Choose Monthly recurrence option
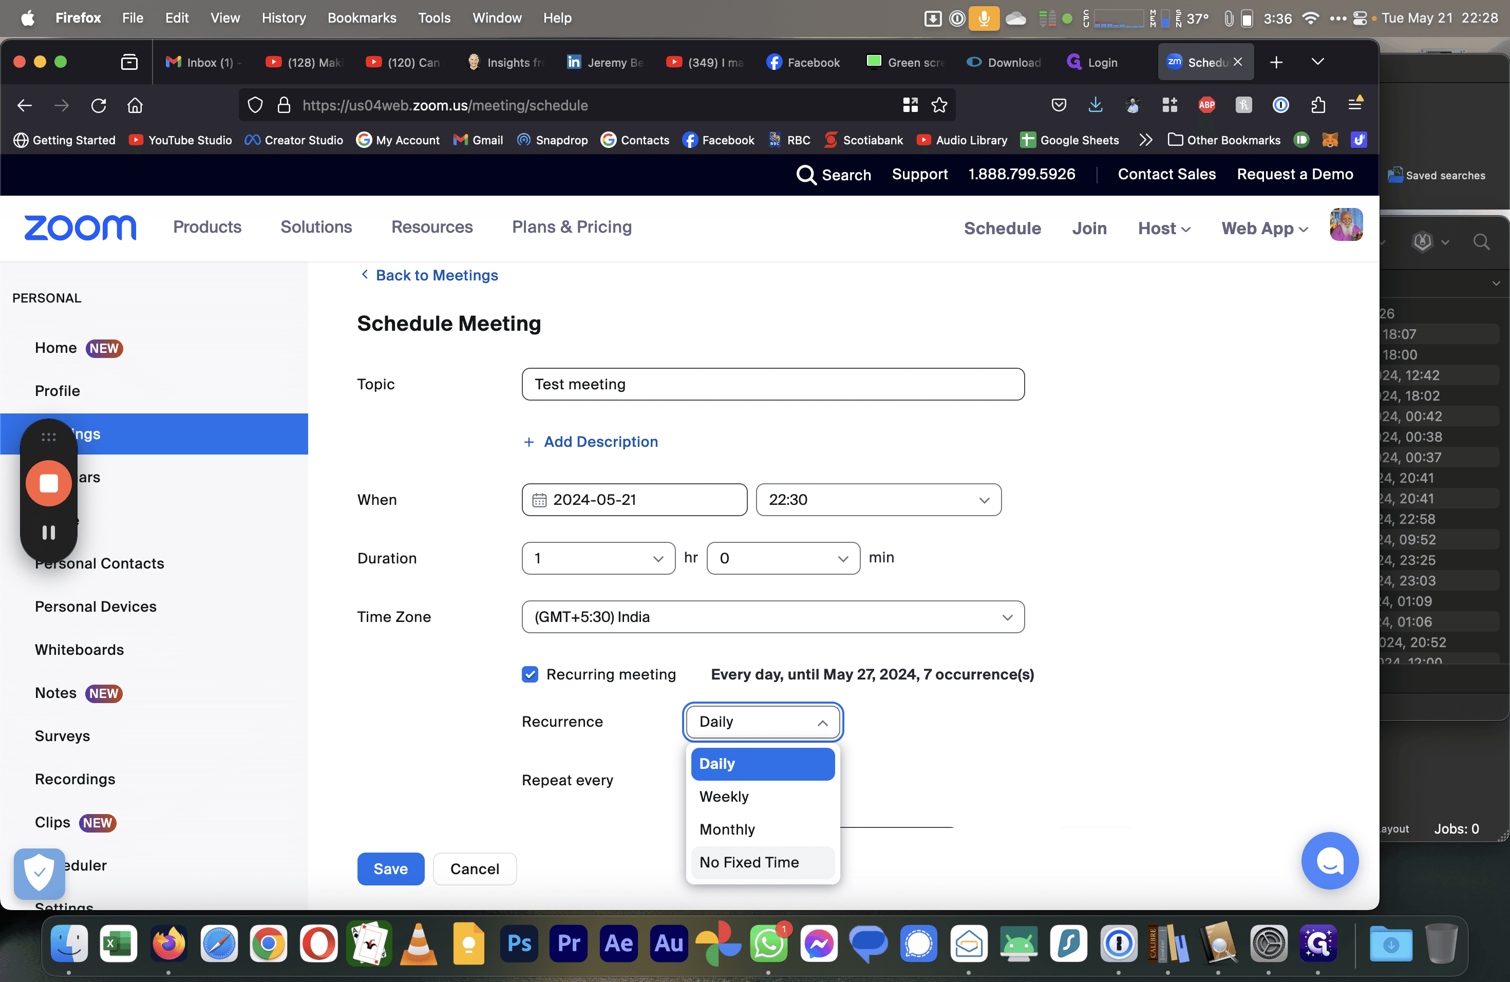The width and height of the screenshot is (1510, 982). pyautogui.click(x=763, y=829)
